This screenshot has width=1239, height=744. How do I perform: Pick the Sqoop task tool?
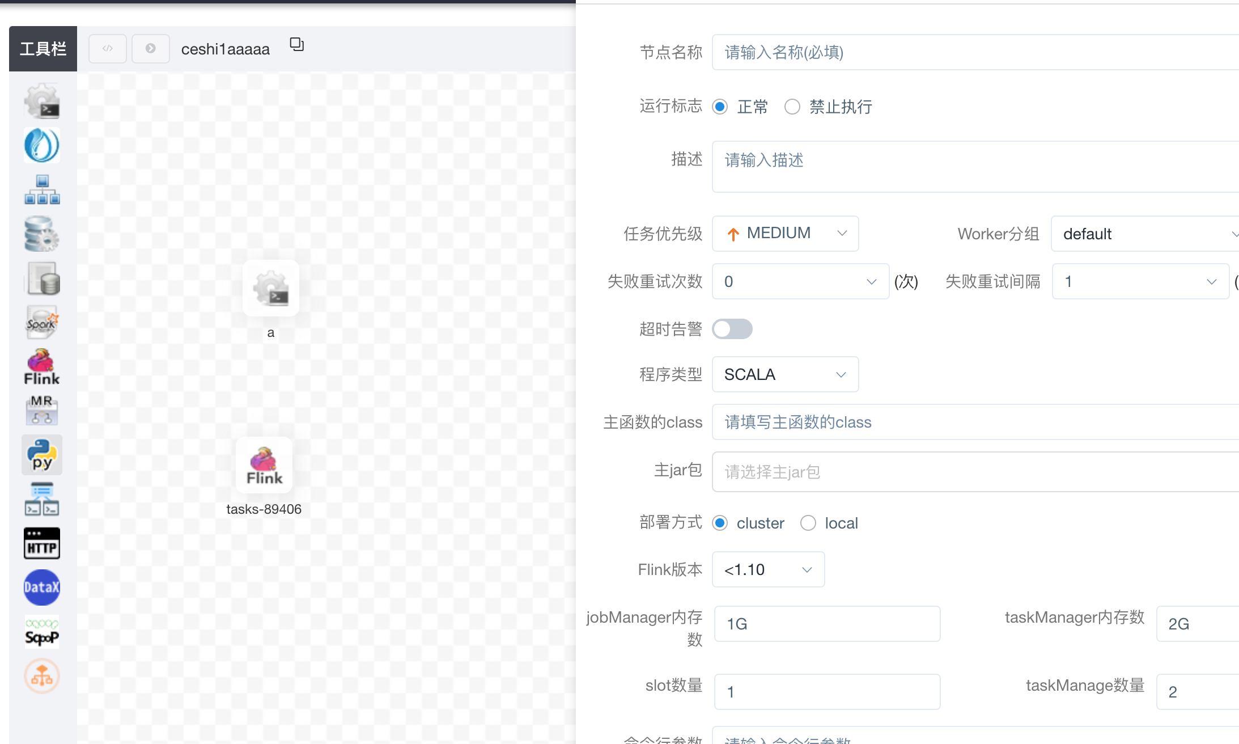click(x=42, y=632)
